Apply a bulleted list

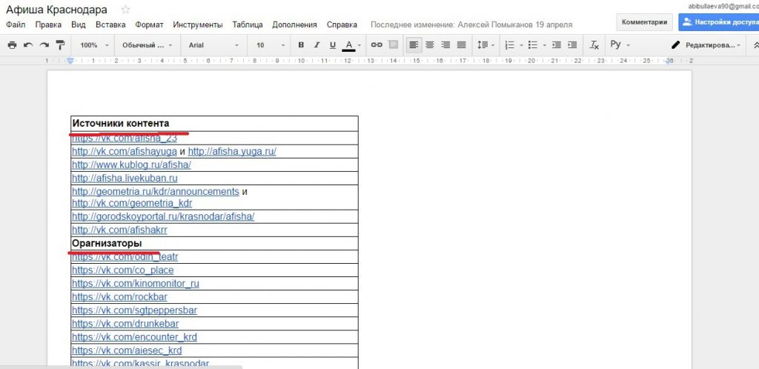tap(532, 45)
